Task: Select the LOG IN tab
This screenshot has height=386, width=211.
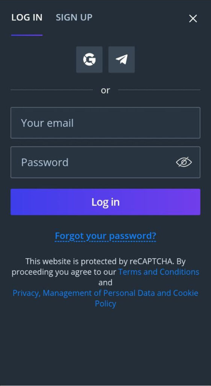Action: tap(27, 17)
